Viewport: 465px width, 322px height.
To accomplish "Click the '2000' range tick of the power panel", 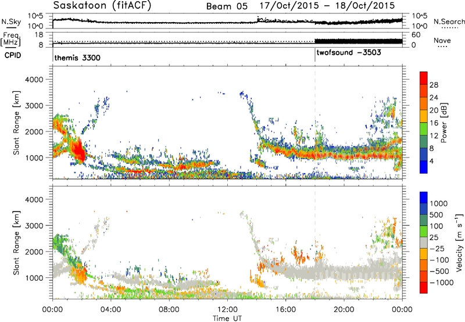I will [x=34, y=131].
